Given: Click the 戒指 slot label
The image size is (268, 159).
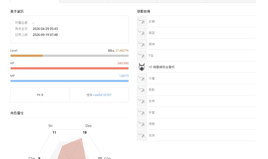Looking at the screenshot, I should [152, 135].
